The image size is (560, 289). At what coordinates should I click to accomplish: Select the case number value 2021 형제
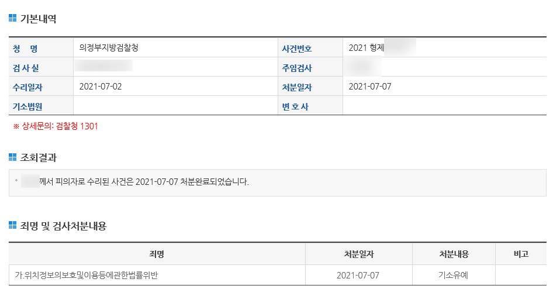coord(367,48)
